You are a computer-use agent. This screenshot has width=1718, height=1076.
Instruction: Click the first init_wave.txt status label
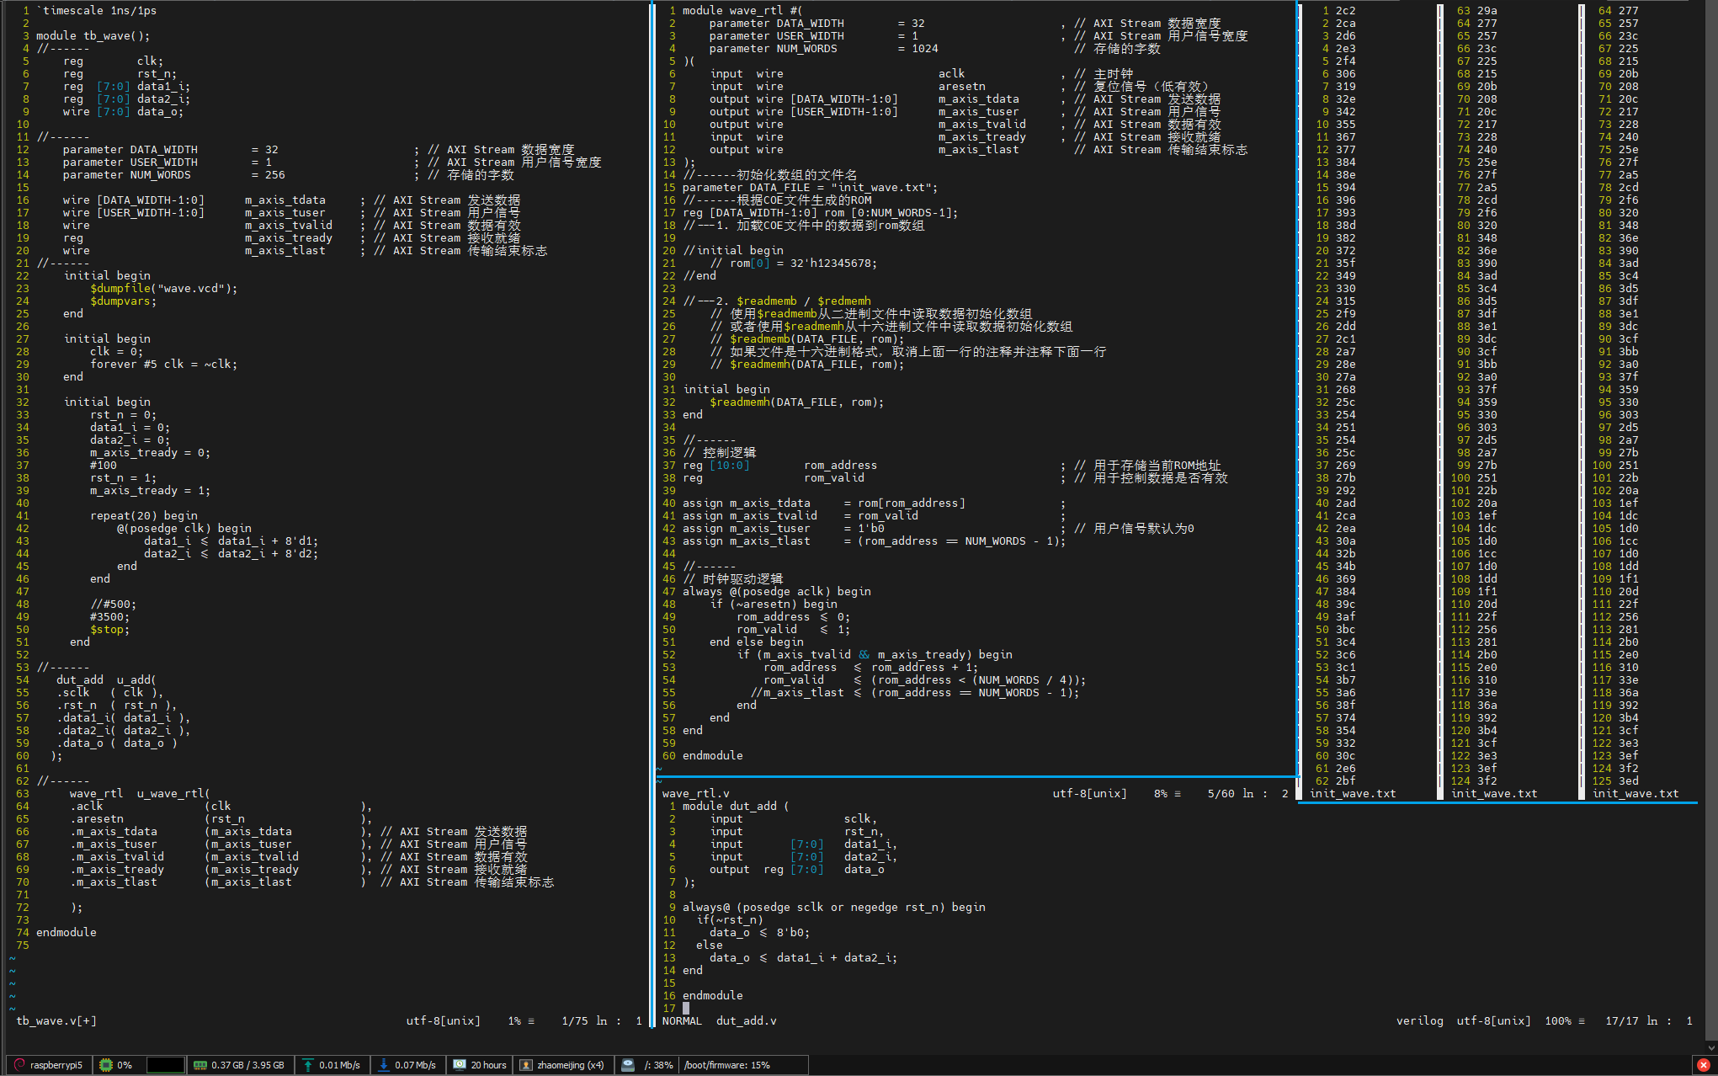point(1353,793)
